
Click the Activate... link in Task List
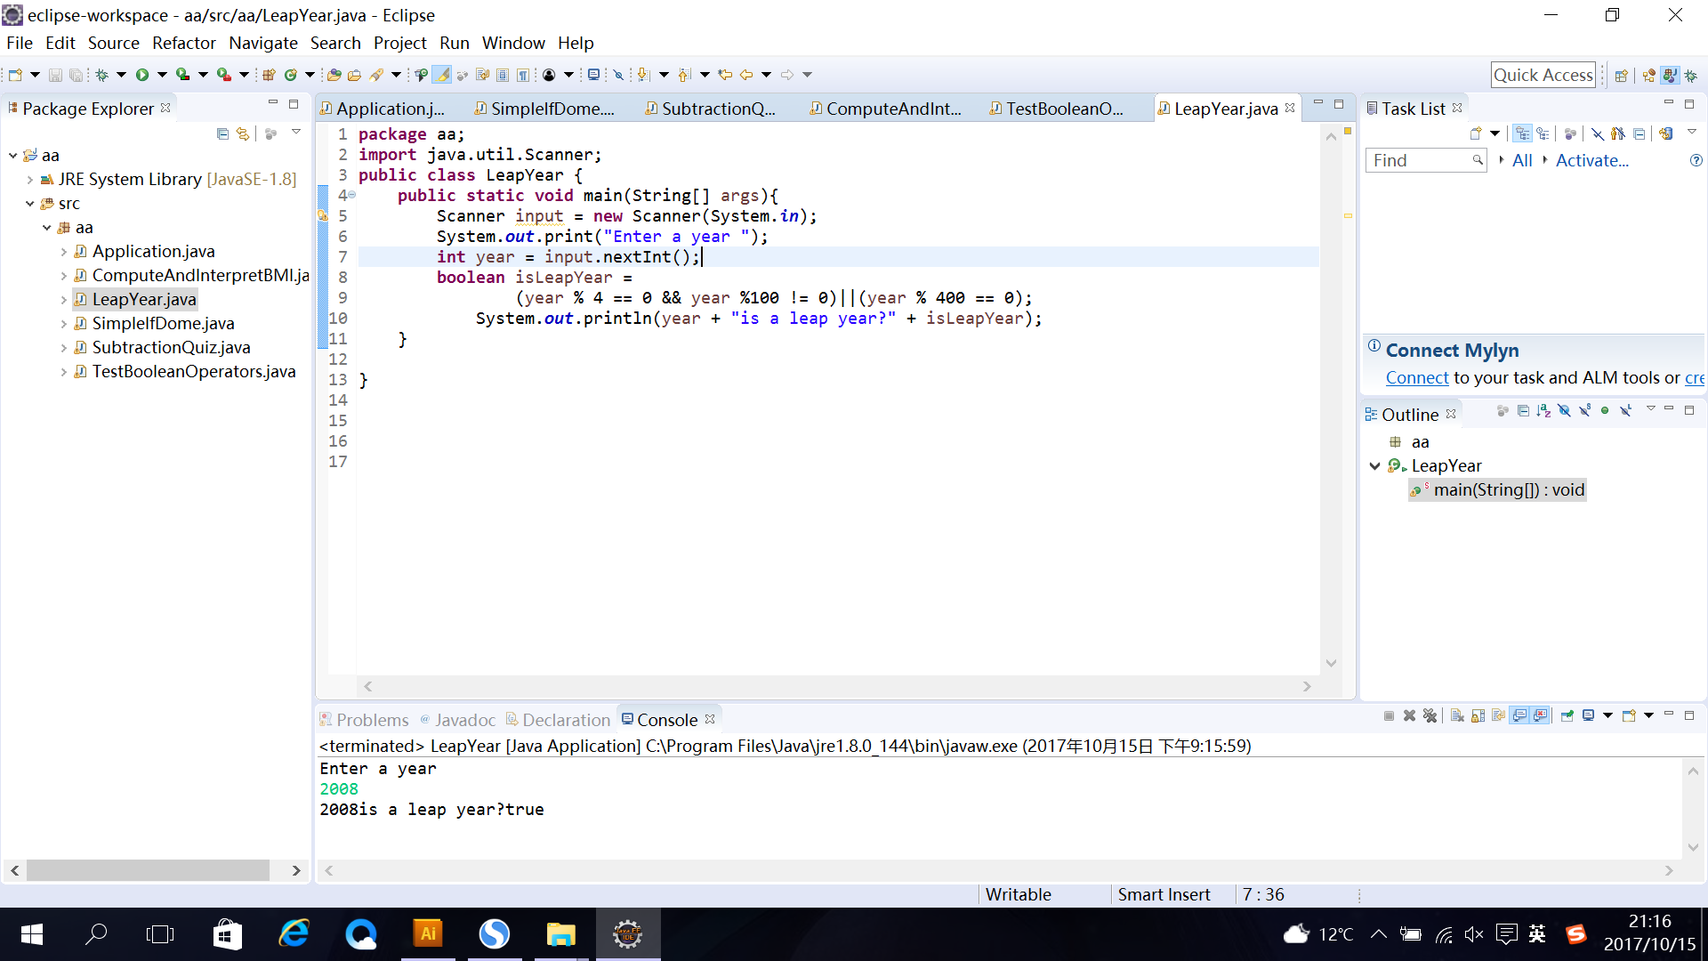[x=1591, y=160]
